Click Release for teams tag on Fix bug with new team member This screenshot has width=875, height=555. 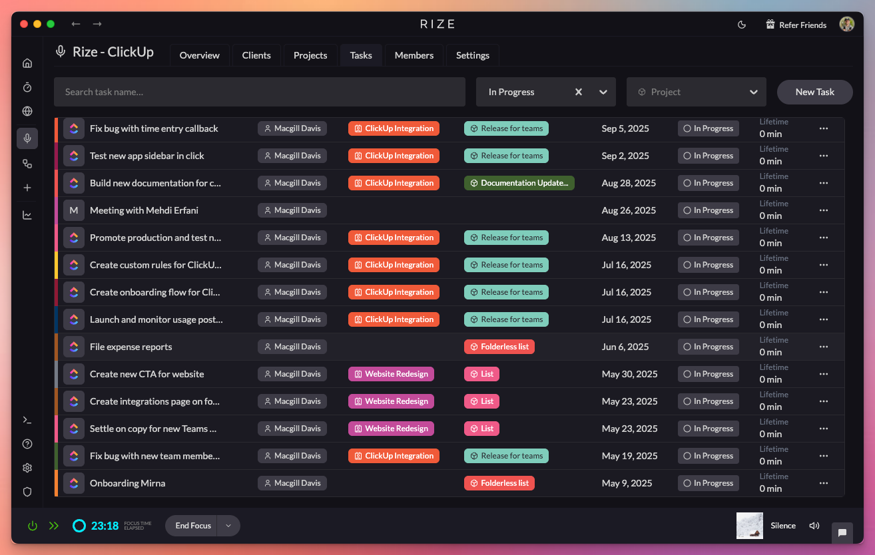pos(506,456)
